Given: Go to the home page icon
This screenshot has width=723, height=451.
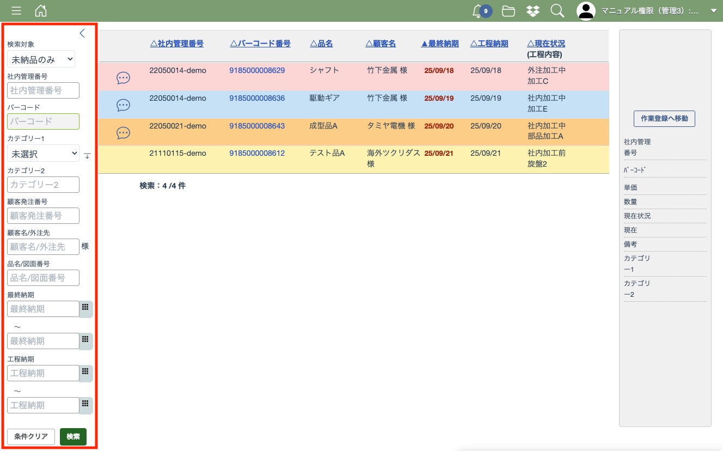Looking at the screenshot, I should (40, 11).
